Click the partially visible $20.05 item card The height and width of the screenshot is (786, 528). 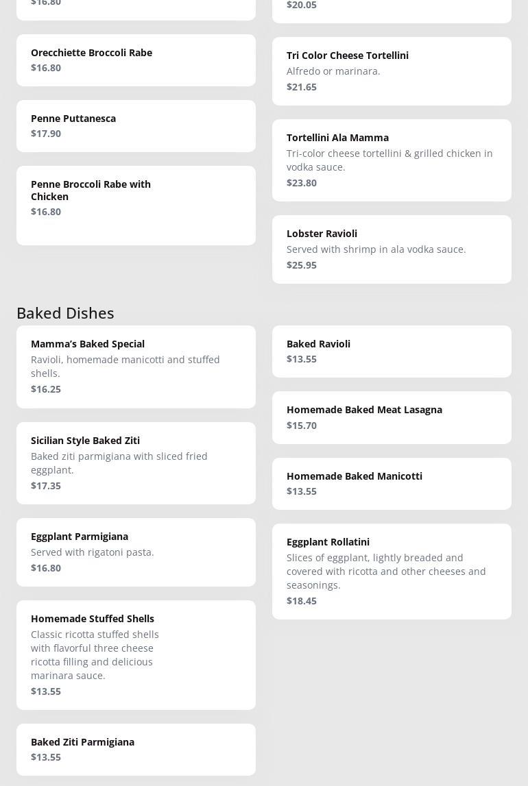click(392, 10)
